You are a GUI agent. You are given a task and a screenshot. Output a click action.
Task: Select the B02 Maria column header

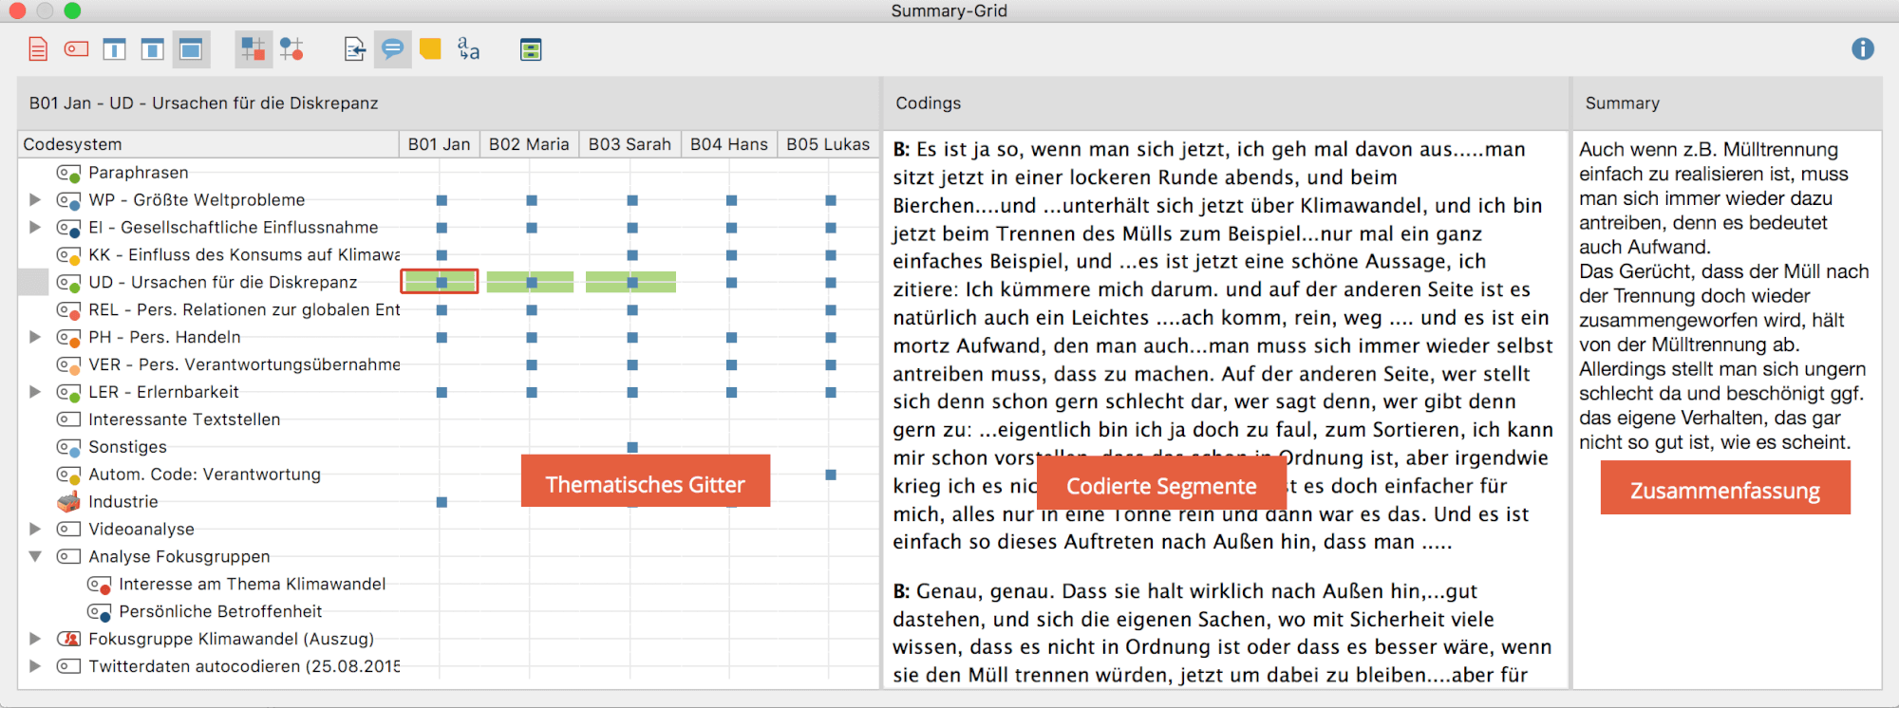click(x=529, y=144)
